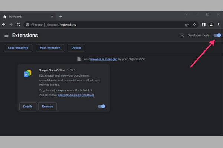Open the background page (Inactive) link
Image resolution: width=223 pixels, height=148 pixels.
76,95
